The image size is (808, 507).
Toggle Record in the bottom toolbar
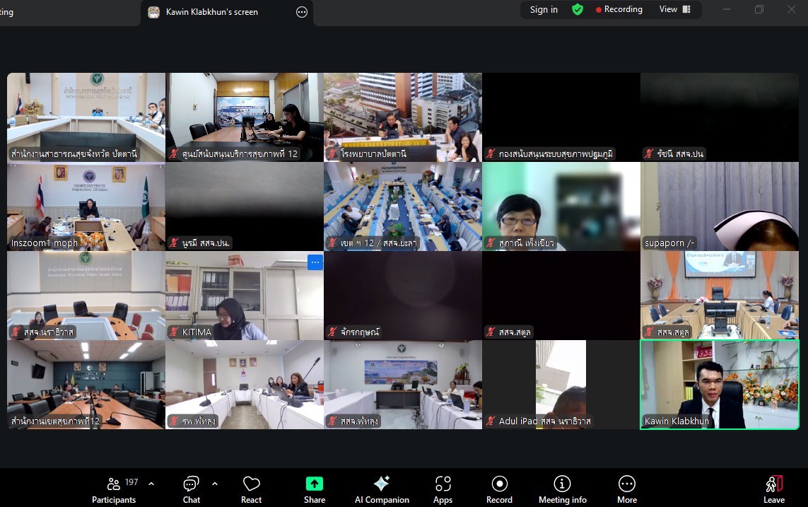pyautogui.click(x=499, y=490)
